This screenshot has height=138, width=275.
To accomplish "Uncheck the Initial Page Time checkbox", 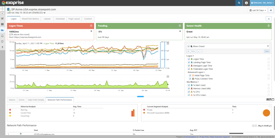I will pyautogui.click(x=190, y=76).
